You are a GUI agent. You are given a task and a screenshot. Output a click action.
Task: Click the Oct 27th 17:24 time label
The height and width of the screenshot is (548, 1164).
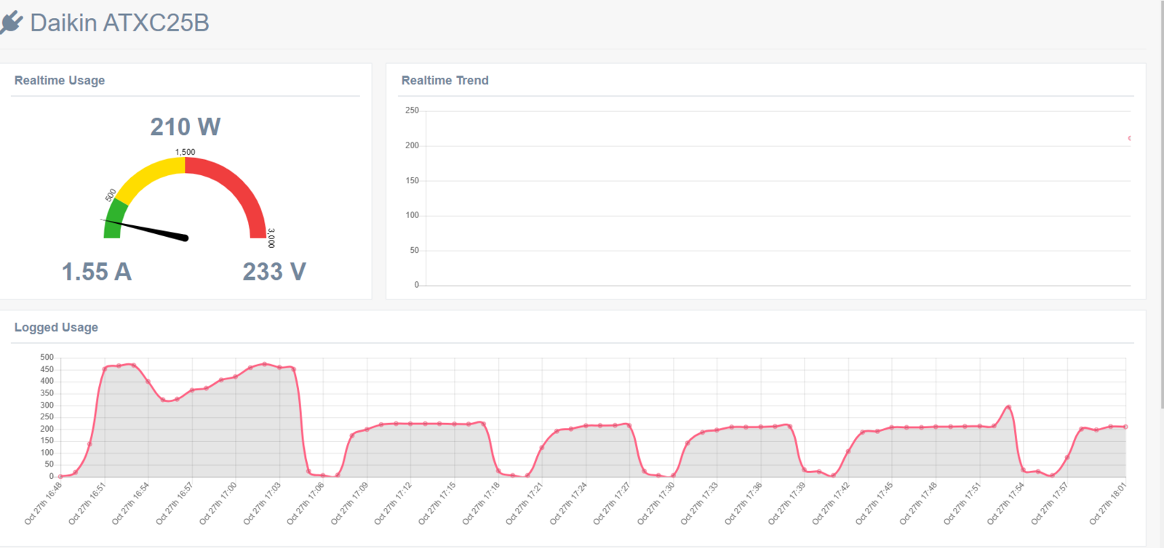568,503
